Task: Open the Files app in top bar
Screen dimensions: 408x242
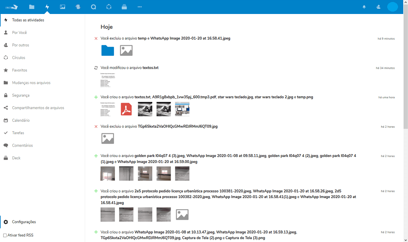Action: [32, 7]
